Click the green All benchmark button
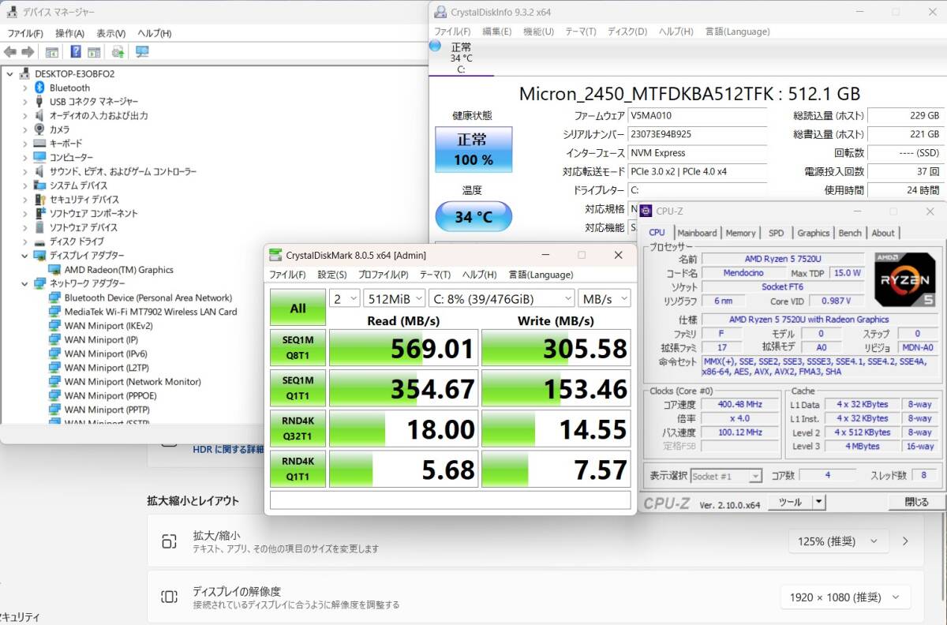This screenshot has width=947, height=625. point(298,308)
